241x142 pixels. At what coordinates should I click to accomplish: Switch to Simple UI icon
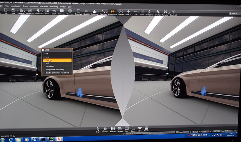[x=173, y=12]
